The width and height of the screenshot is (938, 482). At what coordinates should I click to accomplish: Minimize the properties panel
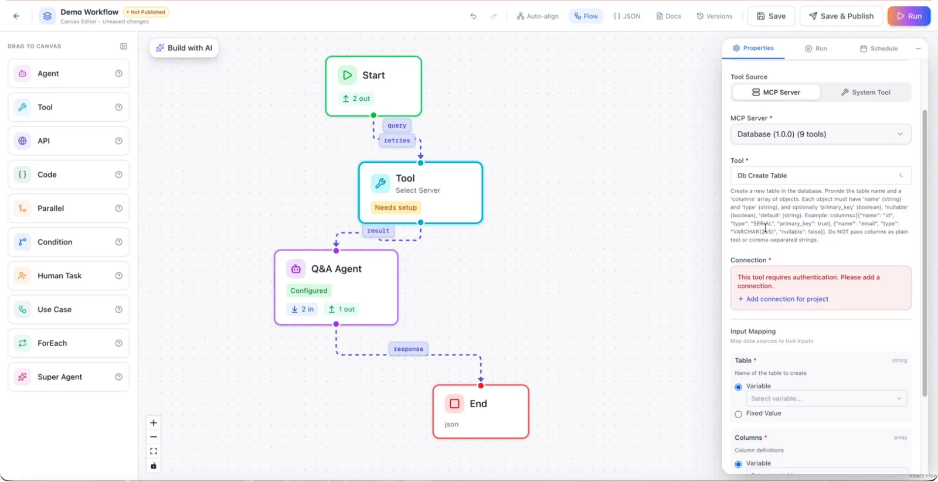[x=918, y=49]
